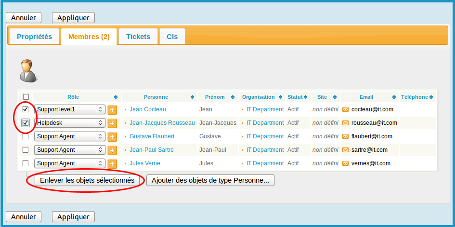455x227 pixels.
Task: Click Enlever les objets sélectionnés button
Action: point(87,181)
